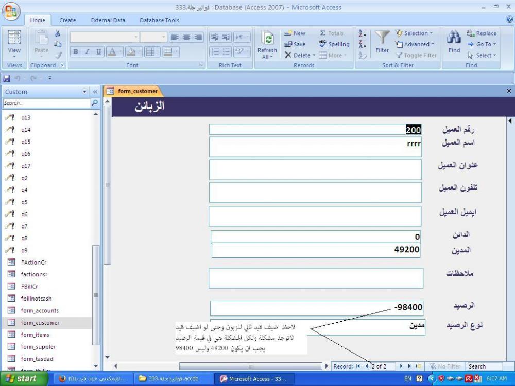Click the Clear All Sorts icon
The height and width of the screenshot is (386, 515).
pyautogui.click(x=362, y=55)
